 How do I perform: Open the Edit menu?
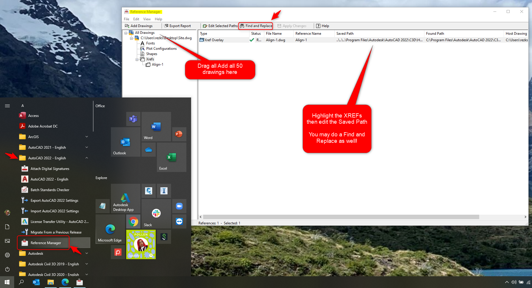pyautogui.click(x=136, y=19)
